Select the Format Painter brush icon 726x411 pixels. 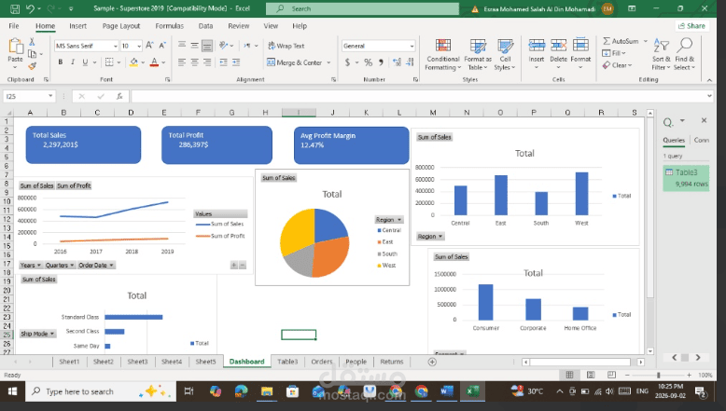[x=32, y=66]
